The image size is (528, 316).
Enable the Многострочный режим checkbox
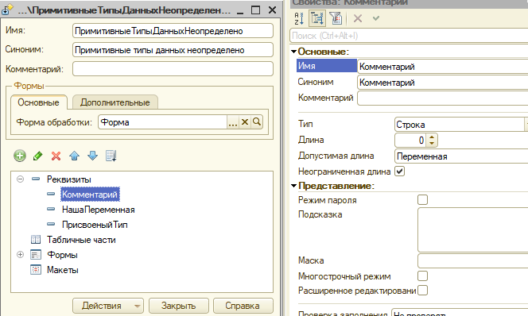422,276
